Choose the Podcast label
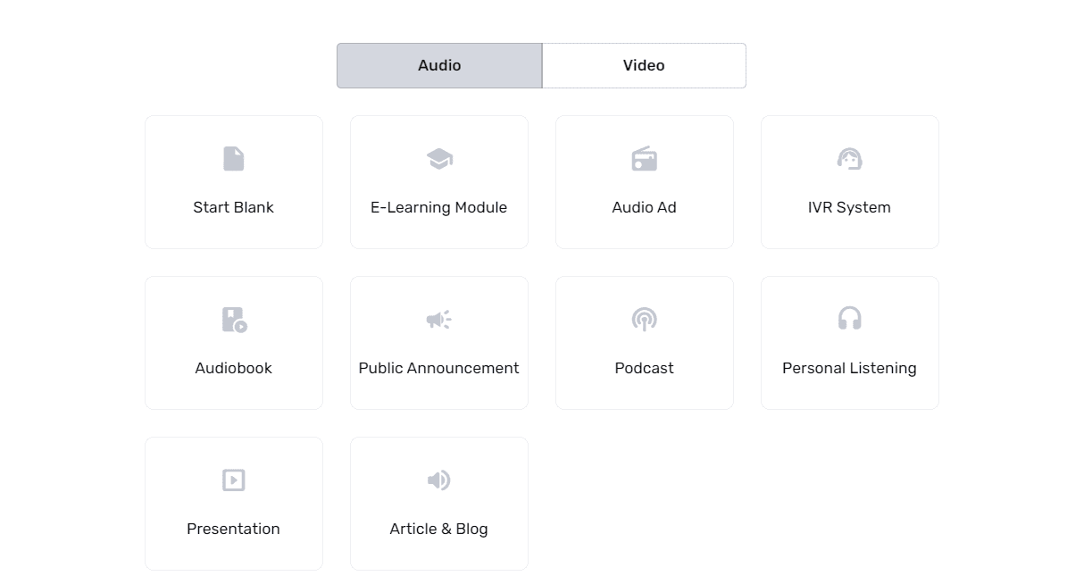Screen dimensions: 1067x576 click(644, 368)
